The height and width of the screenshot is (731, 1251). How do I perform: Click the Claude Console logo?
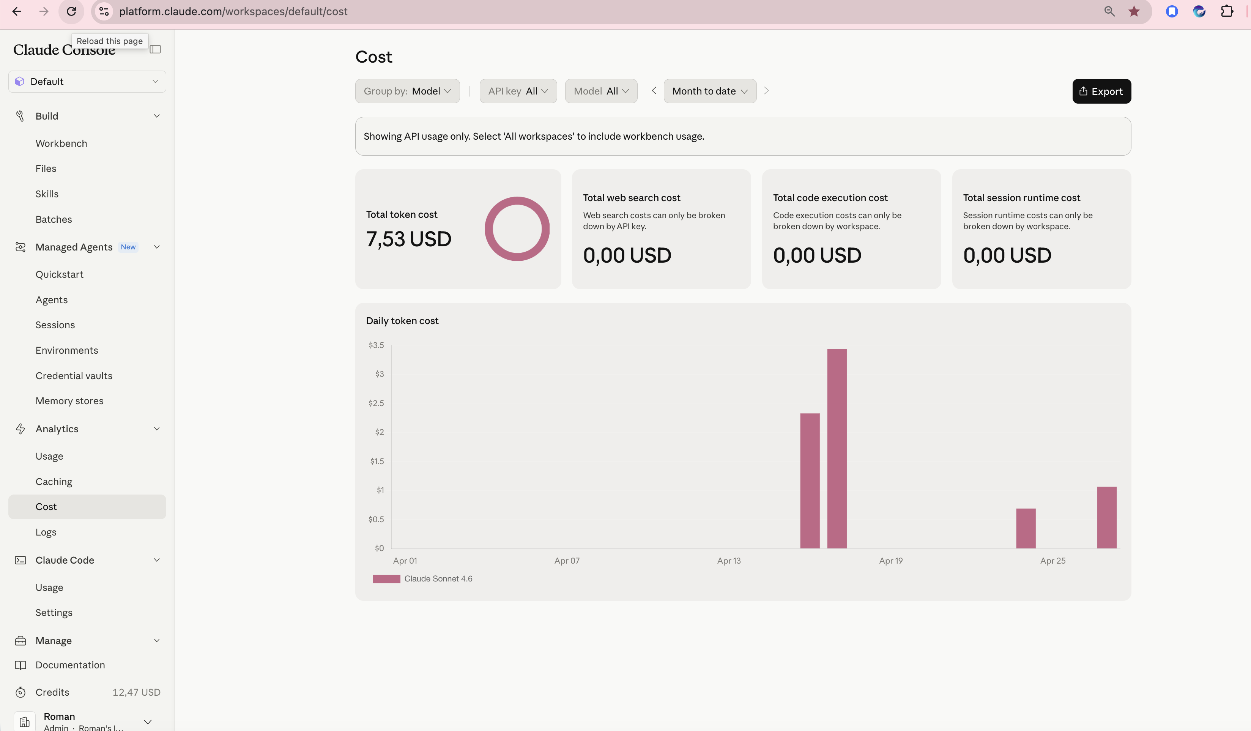pyautogui.click(x=64, y=50)
